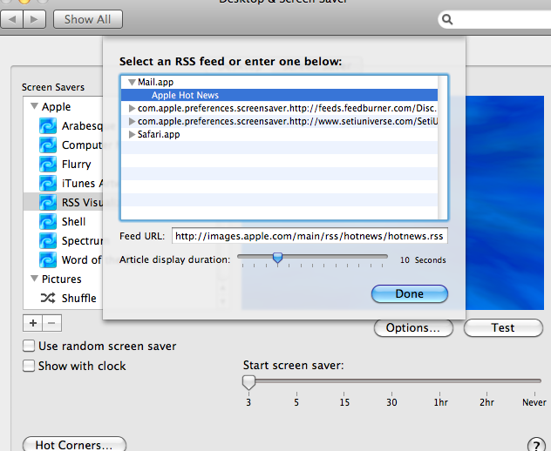Click the iTunes Artwork screen saver icon
The height and width of the screenshot is (451, 551).
[48, 183]
